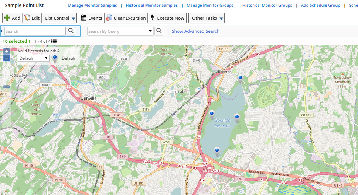Screen dimensions: 358x195
Task: Click the Towackhow Mountain label
Action: [x=342, y=82]
